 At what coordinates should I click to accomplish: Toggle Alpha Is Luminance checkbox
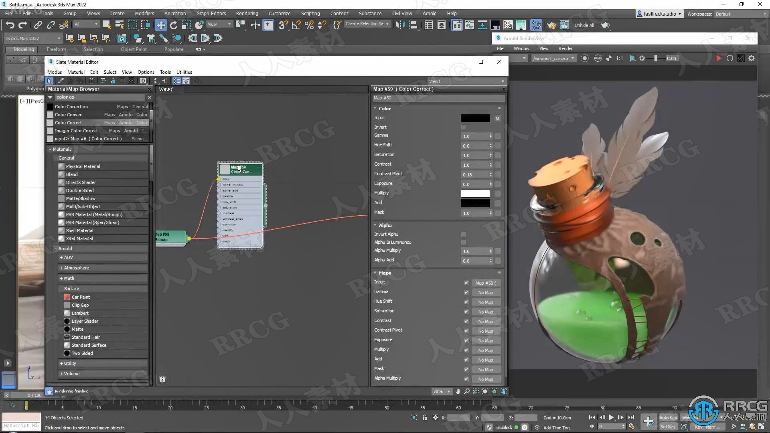[x=463, y=242]
